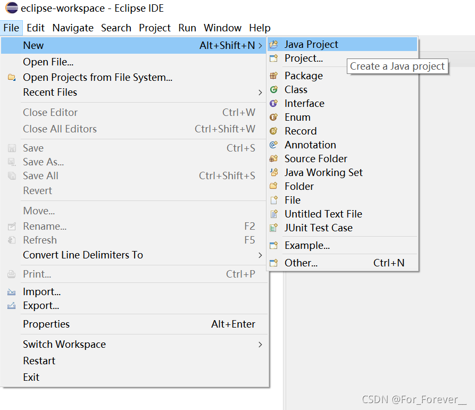This screenshot has width=475, height=410.
Task: Select Class from the New submenu
Action: pyautogui.click(x=343, y=89)
